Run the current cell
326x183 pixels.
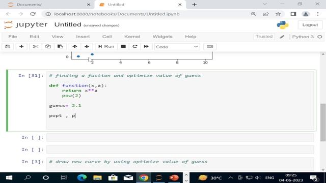(106, 46)
